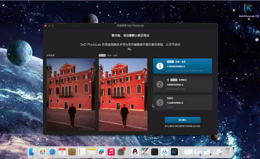Open Launchpad from the dock
Viewport: 260px width, 159px height.
(43, 152)
